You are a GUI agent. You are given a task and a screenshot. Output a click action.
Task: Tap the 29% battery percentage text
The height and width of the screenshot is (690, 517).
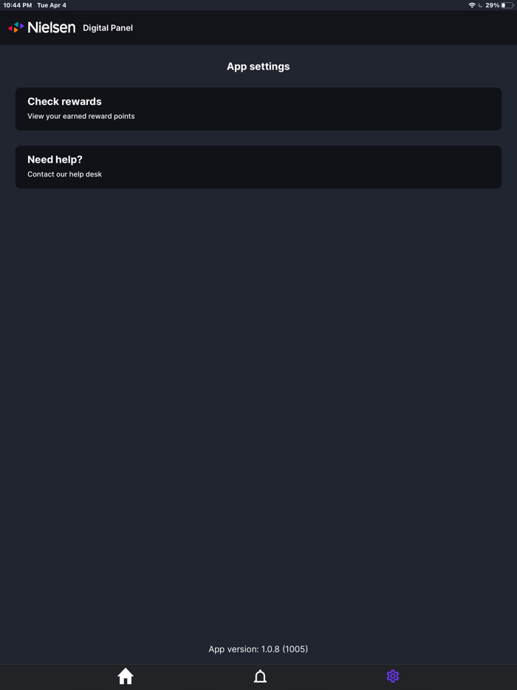tap(493, 5)
